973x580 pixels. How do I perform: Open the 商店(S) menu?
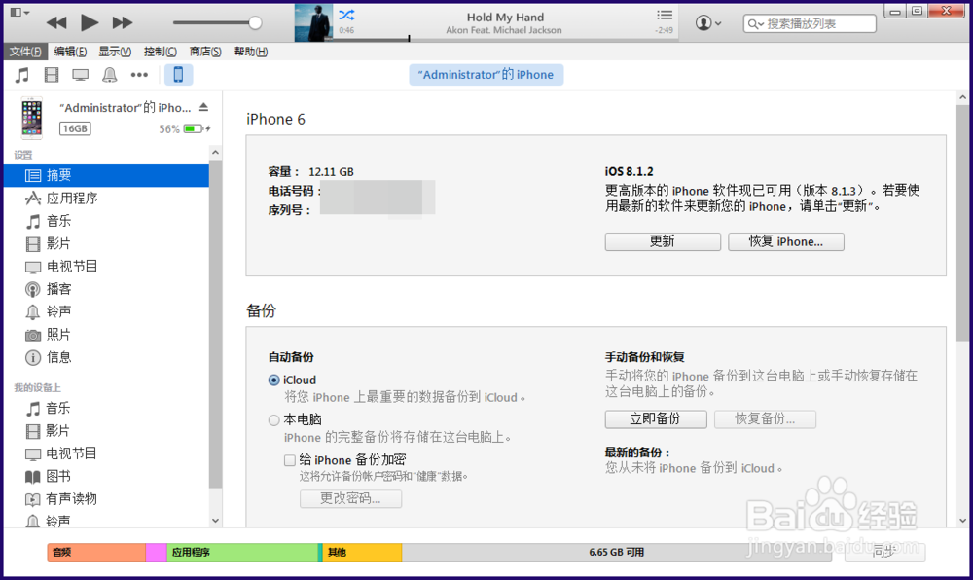click(205, 52)
